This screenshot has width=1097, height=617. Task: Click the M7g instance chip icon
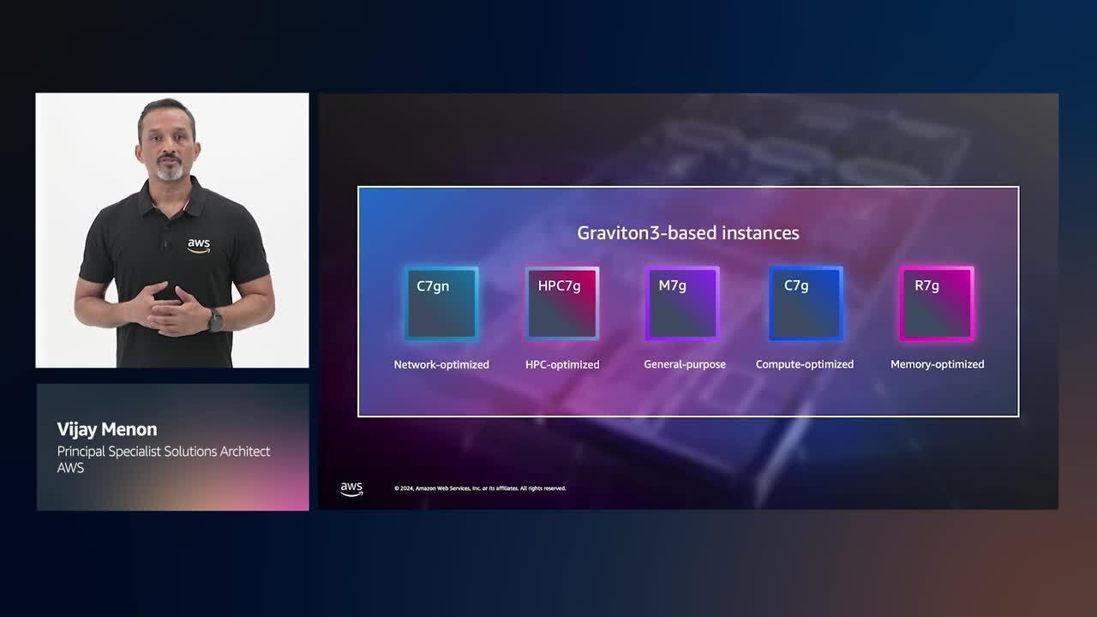coord(682,304)
